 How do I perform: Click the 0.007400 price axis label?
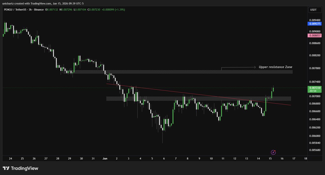pos(314,82)
